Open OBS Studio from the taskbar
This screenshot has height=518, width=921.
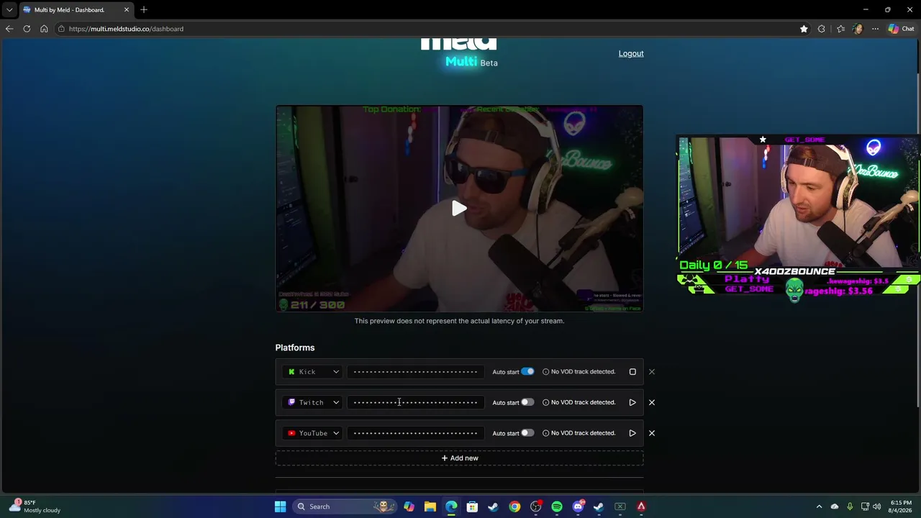535,506
